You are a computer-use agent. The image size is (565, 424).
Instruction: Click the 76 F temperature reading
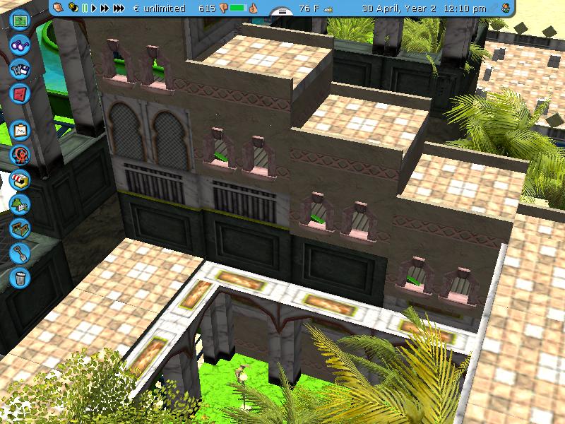309,8
